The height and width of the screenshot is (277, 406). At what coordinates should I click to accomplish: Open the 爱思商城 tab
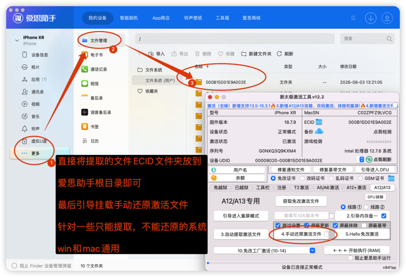pyautogui.click(x=251, y=18)
